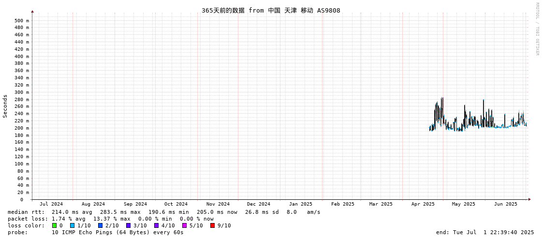Click the 1.74 % avg packet loss
The width and height of the screenshot is (542, 239).
pyautogui.click(x=69, y=219)
